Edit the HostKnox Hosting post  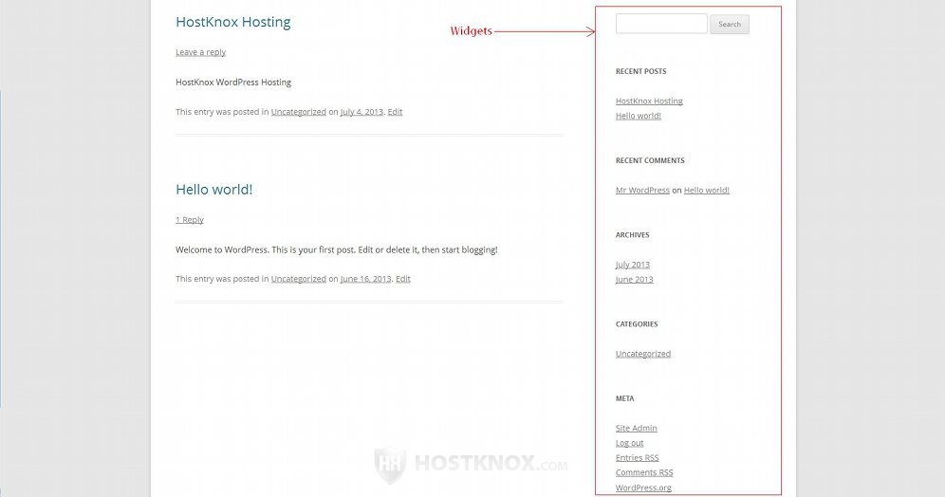click(x=395, y=112)
